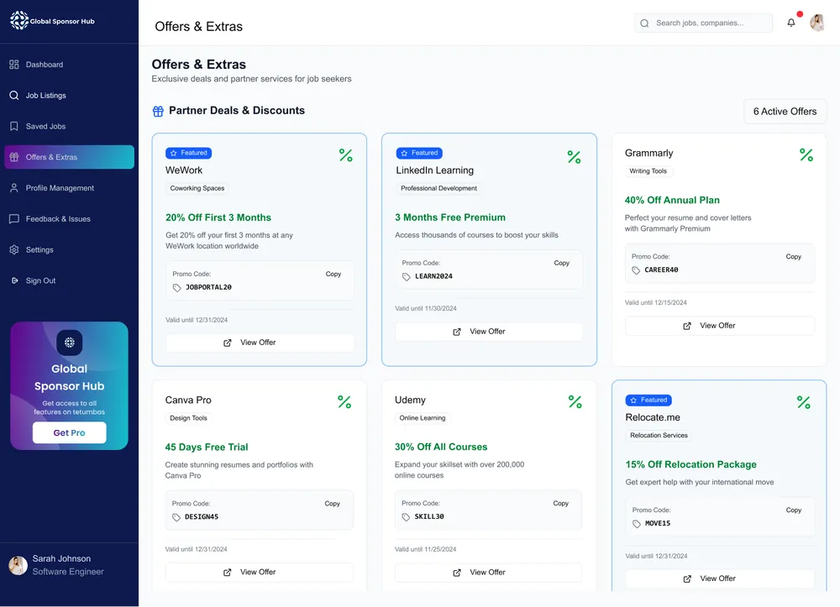
Task: Click the LinkedIn Learning percent icon
Action: click(574, 157)
